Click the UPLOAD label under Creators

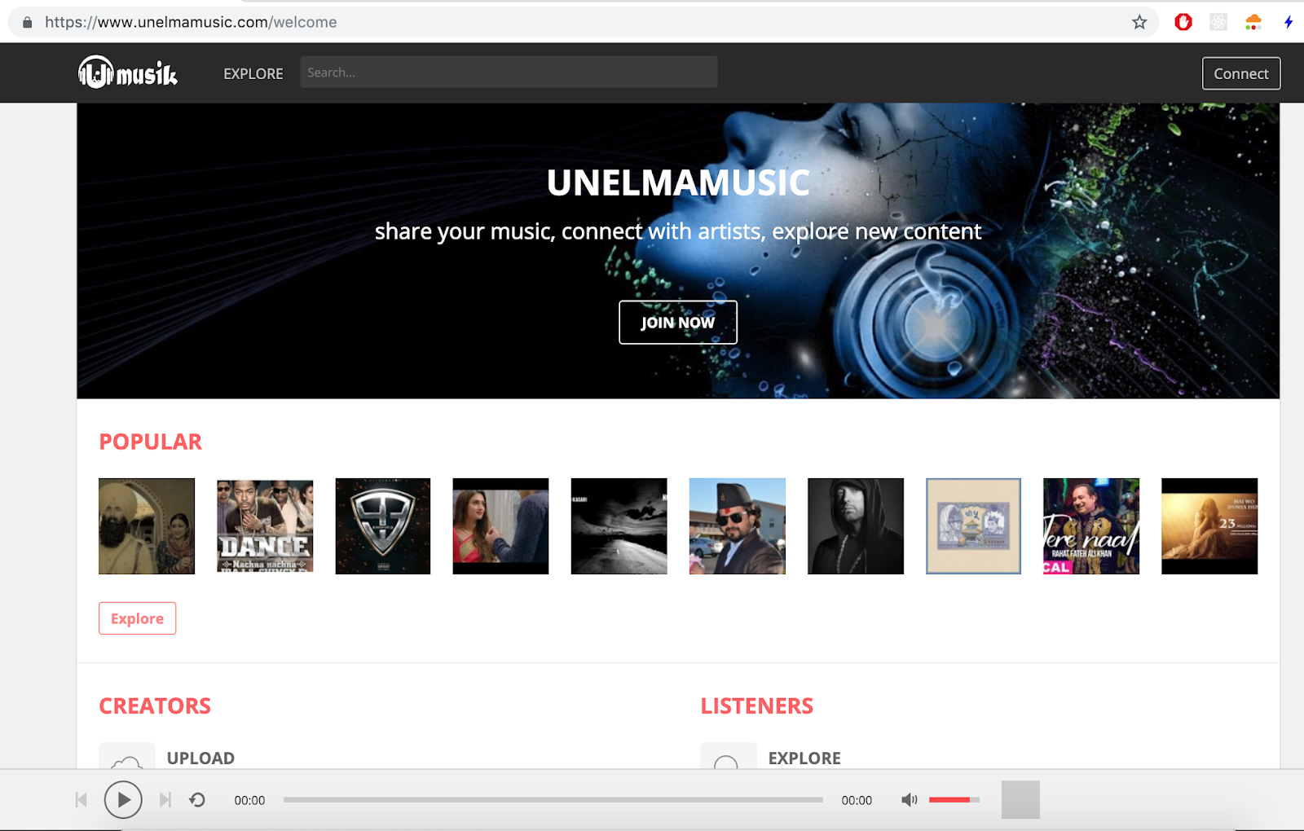200,758
